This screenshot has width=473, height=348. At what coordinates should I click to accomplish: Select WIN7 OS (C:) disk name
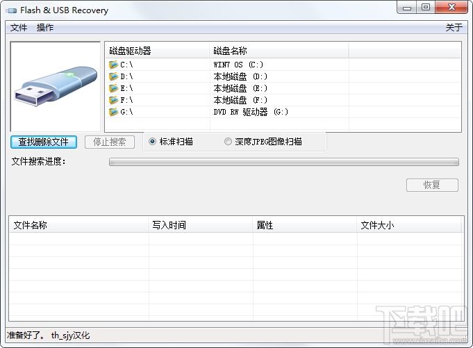coord(238,65)
